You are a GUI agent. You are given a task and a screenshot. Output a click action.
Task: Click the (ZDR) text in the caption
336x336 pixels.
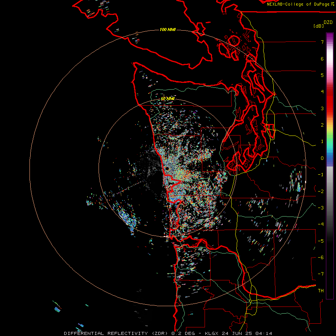160,333
